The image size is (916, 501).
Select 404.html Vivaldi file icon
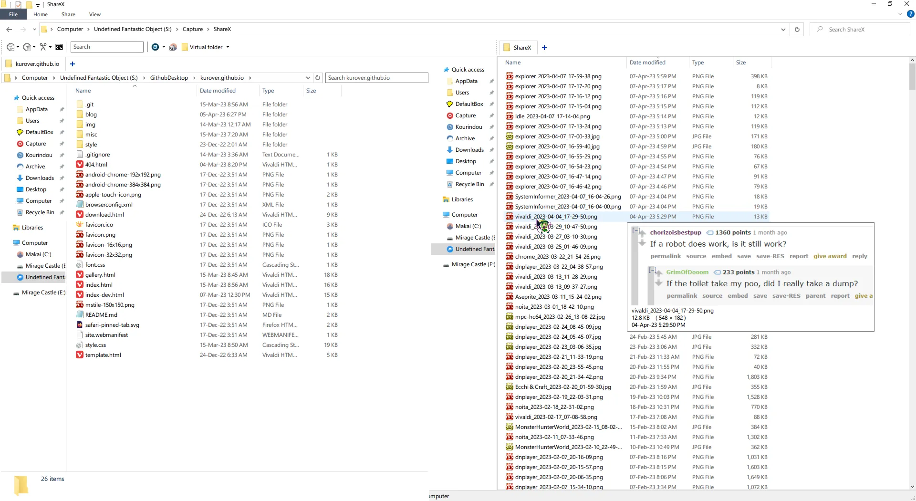pyautogui.click(x=80, y=165)
